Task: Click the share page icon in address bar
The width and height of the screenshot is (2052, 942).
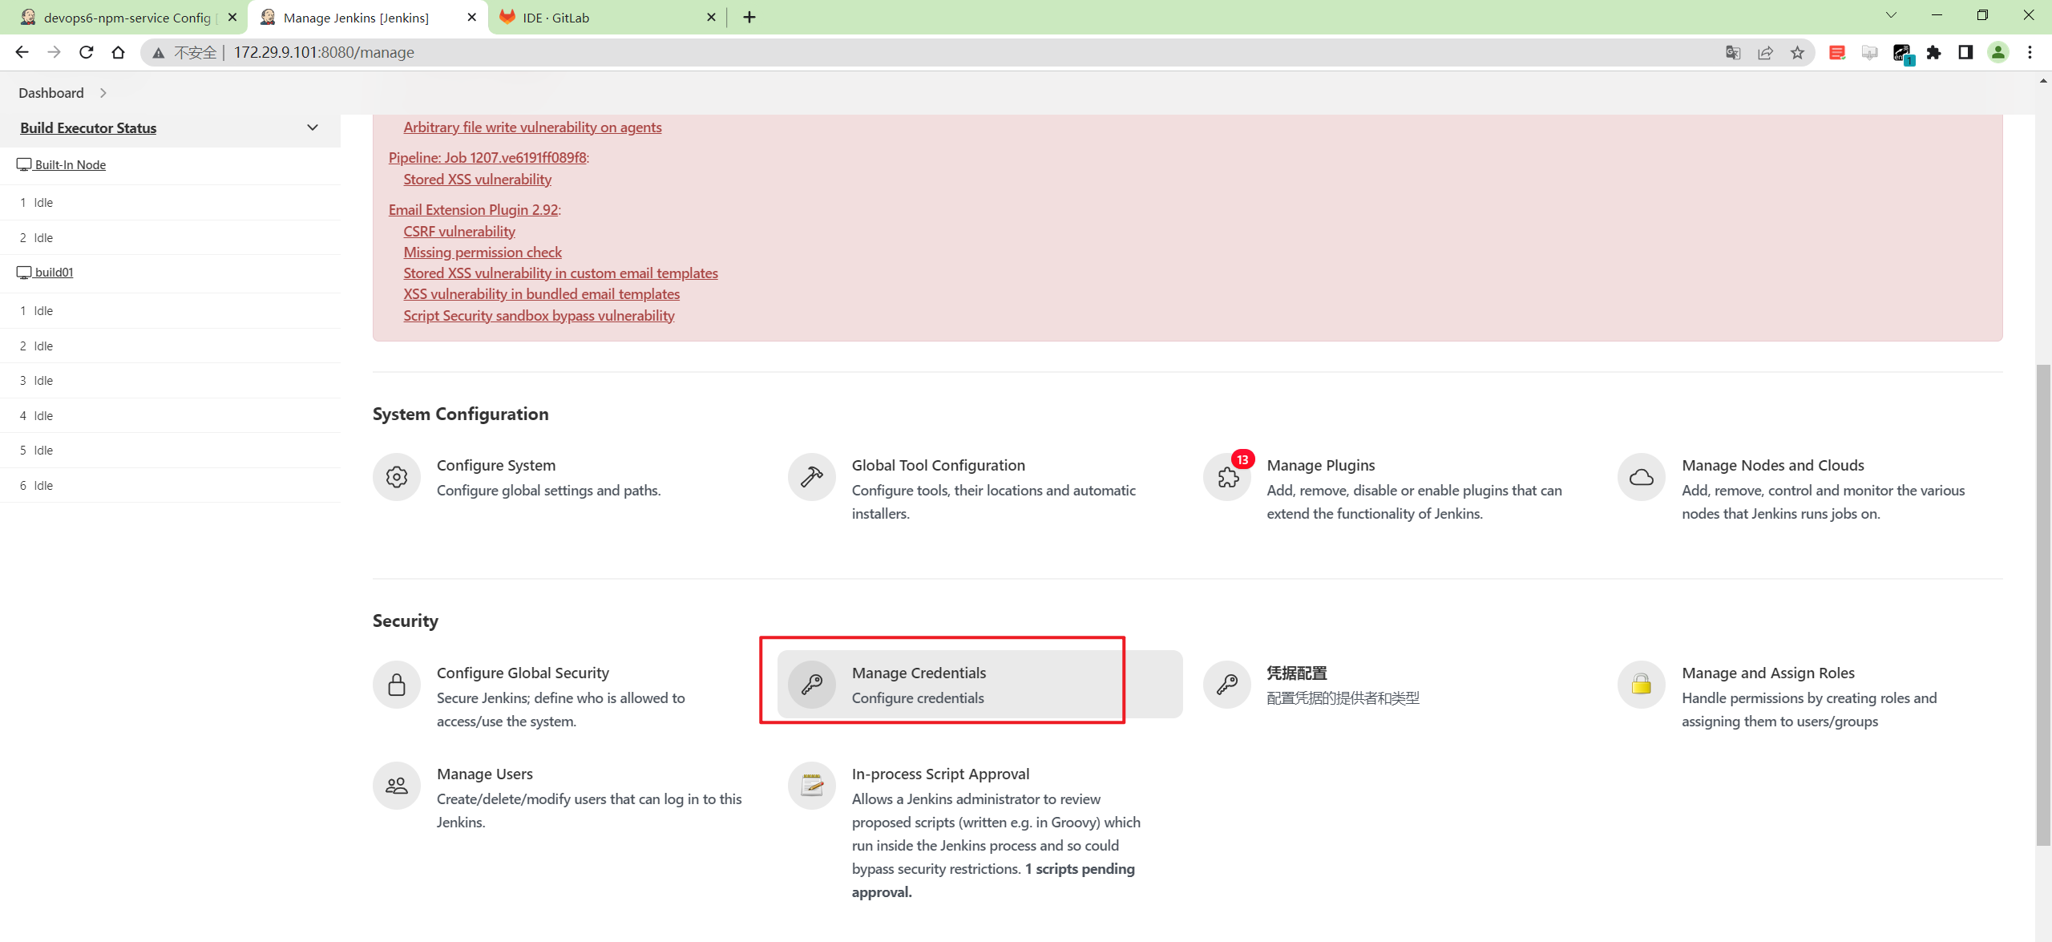Action: [1765, 53]
